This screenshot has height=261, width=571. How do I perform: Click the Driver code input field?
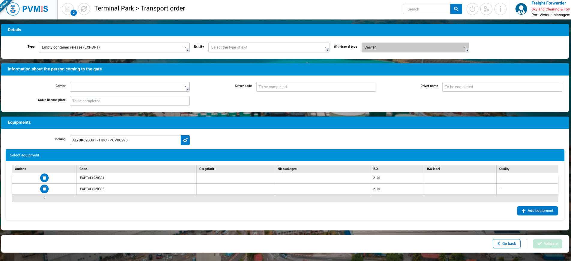click(316, 87)
